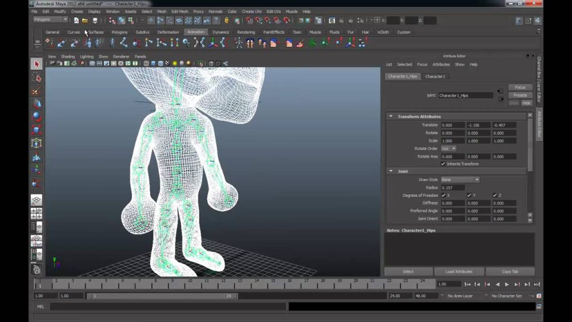Viewport: 572px width, 322px height.
Task: Open the No Character Set dropdown
Action: 507,296
